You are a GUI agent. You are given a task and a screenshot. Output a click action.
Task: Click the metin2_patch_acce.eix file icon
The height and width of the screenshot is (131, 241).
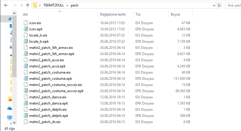coord(26,60)
